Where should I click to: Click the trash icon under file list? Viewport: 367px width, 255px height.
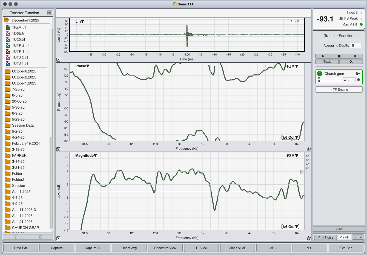click(x=40, y=237)
